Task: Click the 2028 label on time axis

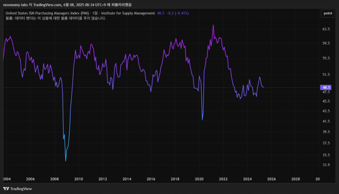Action: tap(296, 179)
